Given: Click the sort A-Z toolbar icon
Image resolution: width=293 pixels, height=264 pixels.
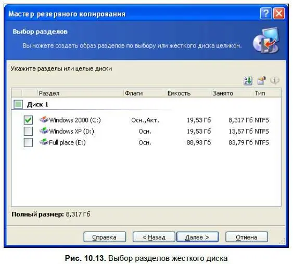Looking at the screenshot, I should pyautogui.click(x=248, y=81).
